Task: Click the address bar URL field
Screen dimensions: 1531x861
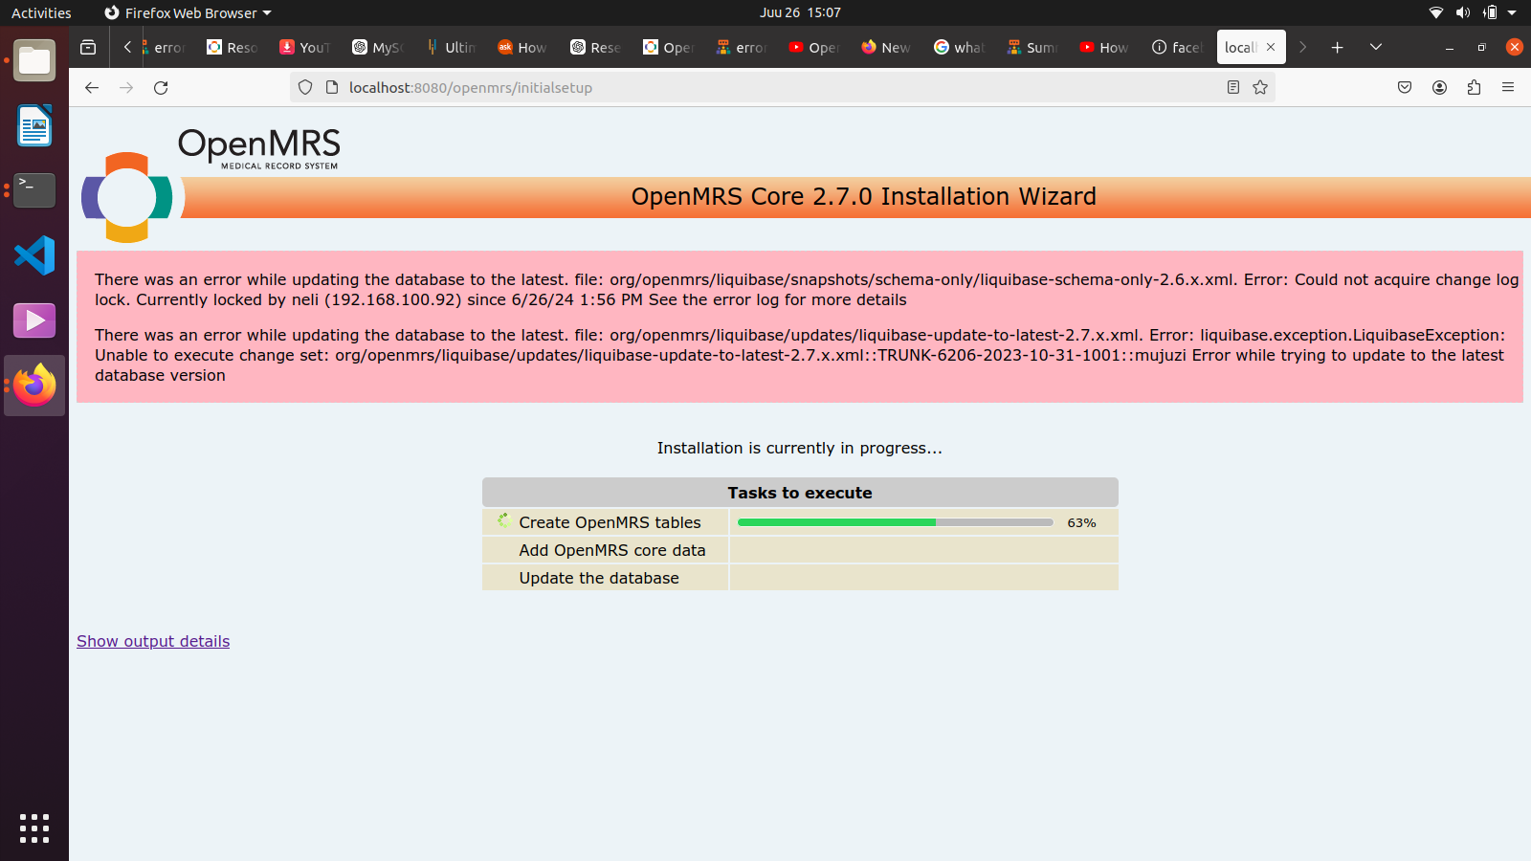Action: tap(781, 87)
